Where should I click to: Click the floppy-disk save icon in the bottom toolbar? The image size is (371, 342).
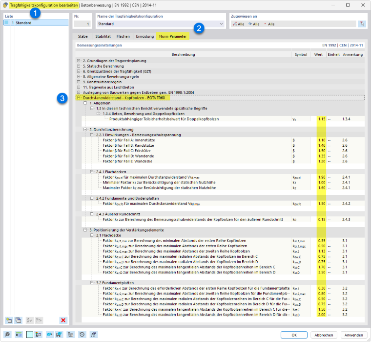click(59, 335)
